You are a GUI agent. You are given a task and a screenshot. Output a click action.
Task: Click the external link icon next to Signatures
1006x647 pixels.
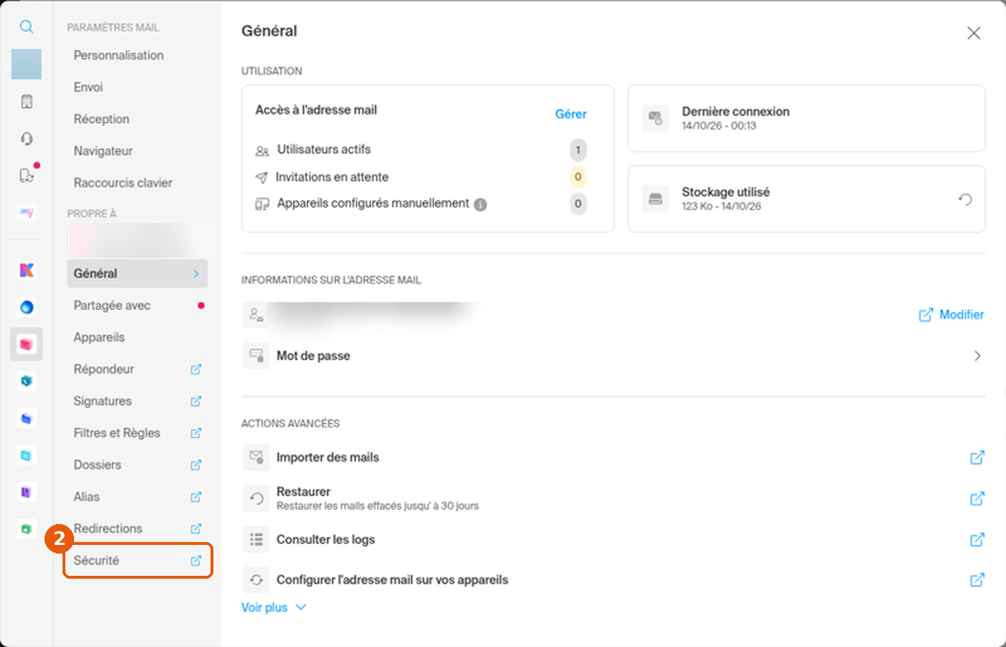pos(195,401)
